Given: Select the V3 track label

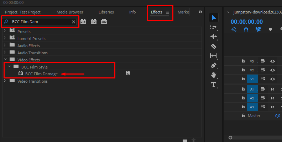Looking at the screenshot, I should click(252, 61).
